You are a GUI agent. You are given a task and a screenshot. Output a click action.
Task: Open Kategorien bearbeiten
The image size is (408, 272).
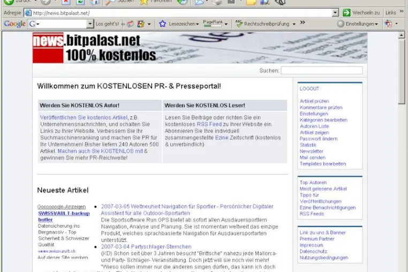point(323,120)
